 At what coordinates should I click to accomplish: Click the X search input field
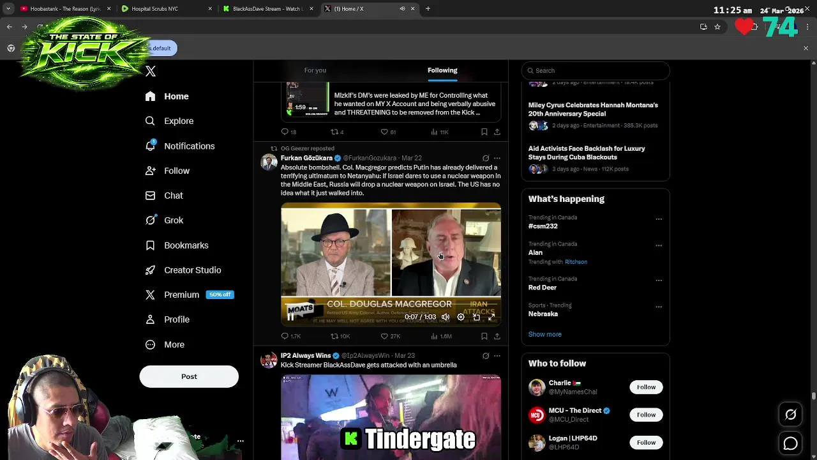(x=596, y=70)
